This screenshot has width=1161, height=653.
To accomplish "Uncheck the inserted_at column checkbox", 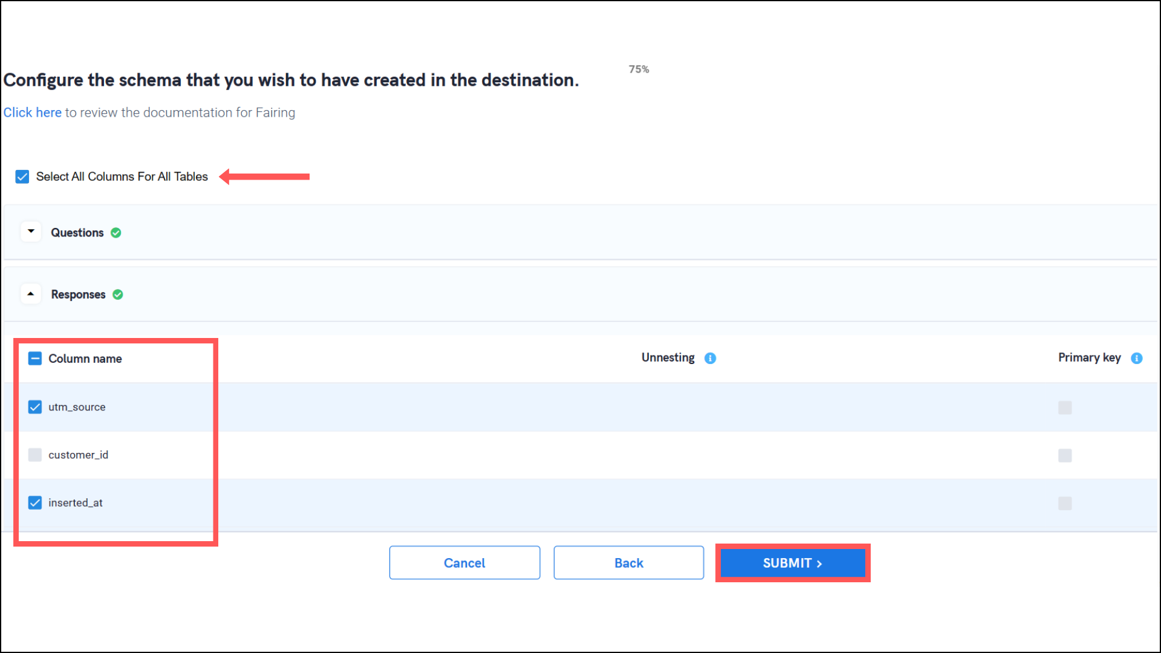I will [35, 502].
